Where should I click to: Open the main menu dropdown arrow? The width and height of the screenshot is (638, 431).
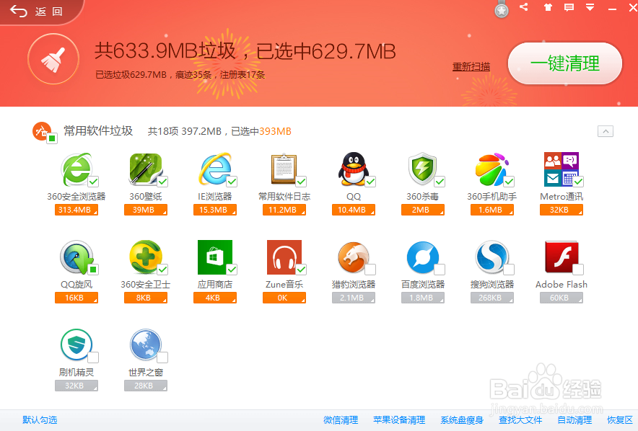click(590, 7)
